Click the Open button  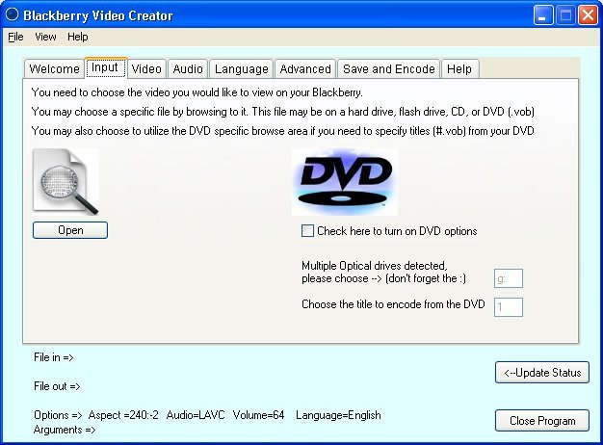click(70, 230)
